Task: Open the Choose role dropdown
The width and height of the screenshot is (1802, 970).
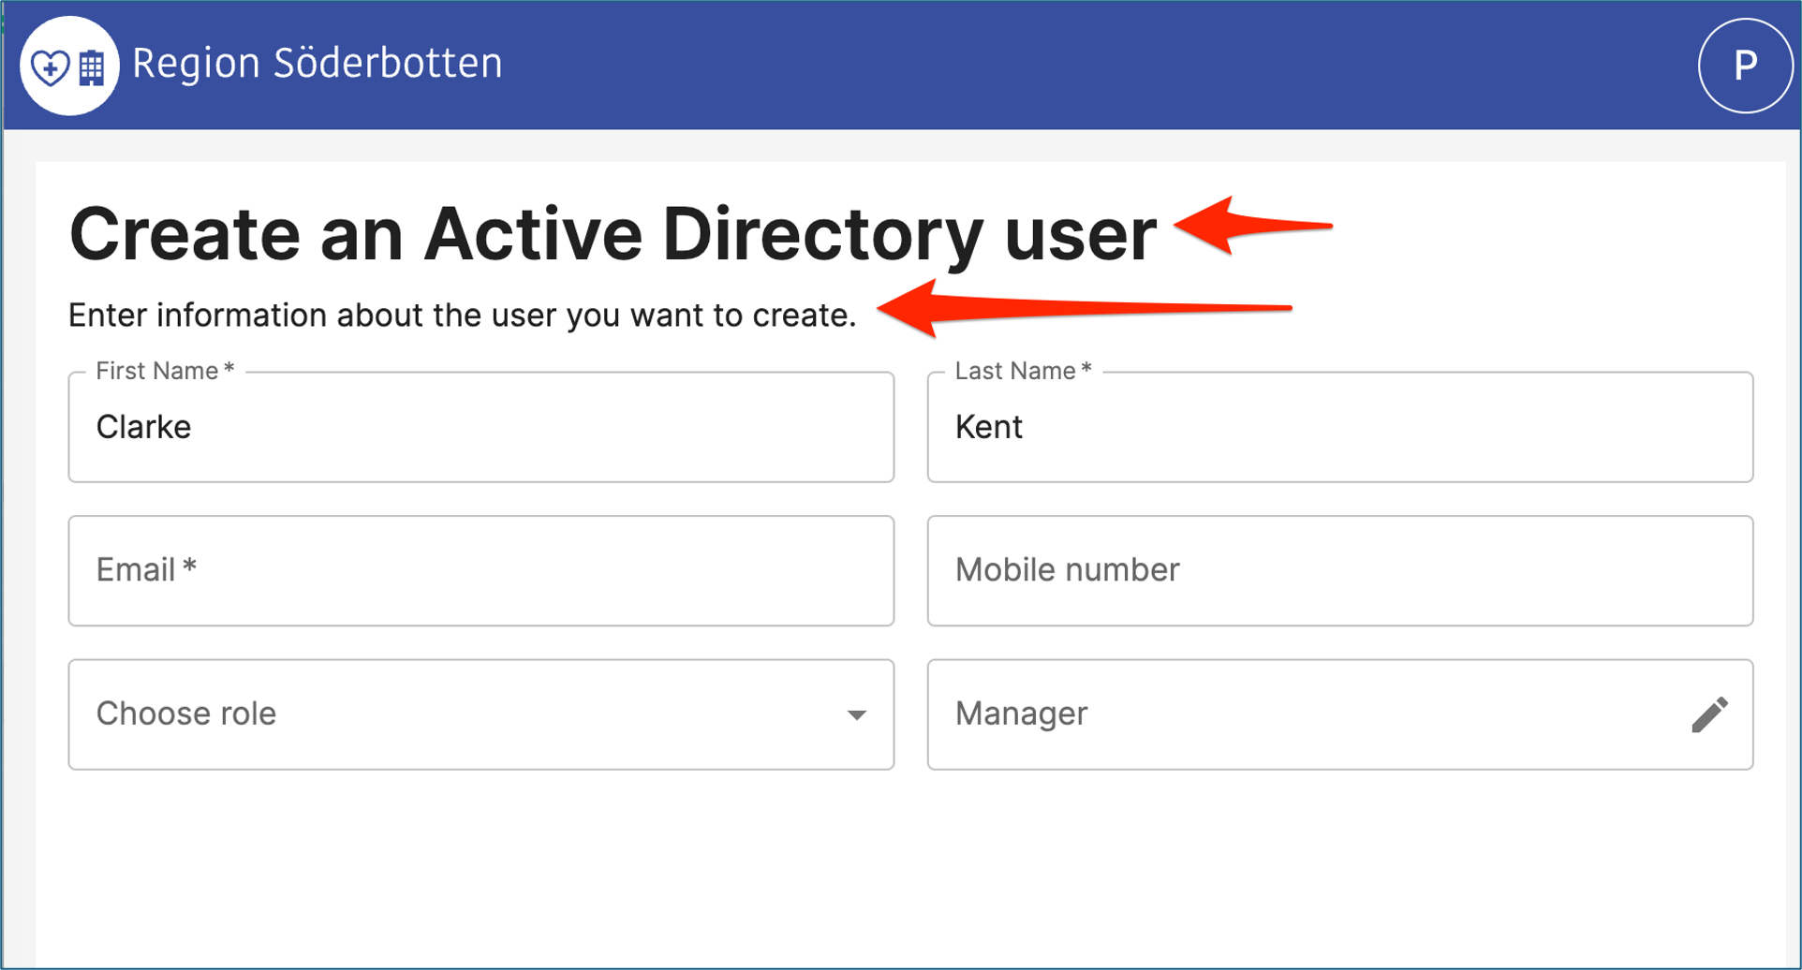Action: pyautogui.click(x=480, y=714)
